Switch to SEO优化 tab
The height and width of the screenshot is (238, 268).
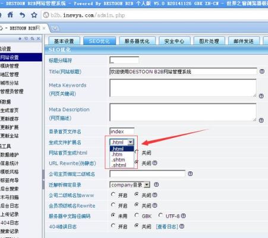[x=99, y=41]
